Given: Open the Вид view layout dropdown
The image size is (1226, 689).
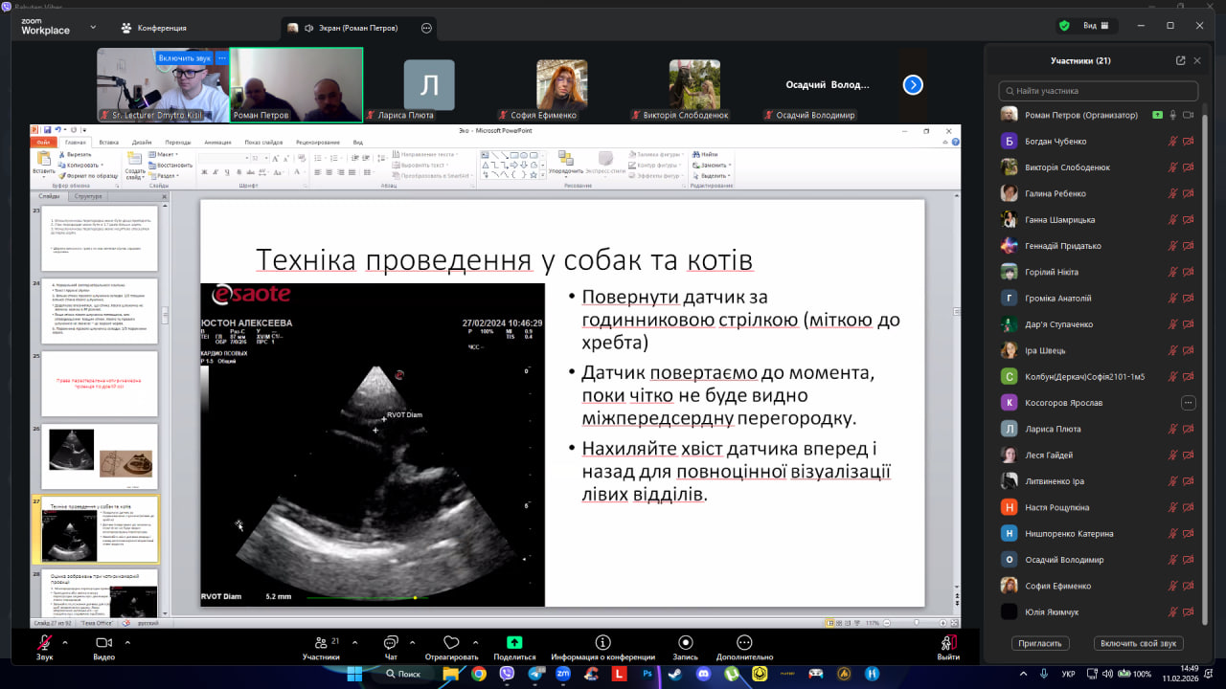Looking at the screenshot, I should pyautogui.click(x=1095, y=26).
